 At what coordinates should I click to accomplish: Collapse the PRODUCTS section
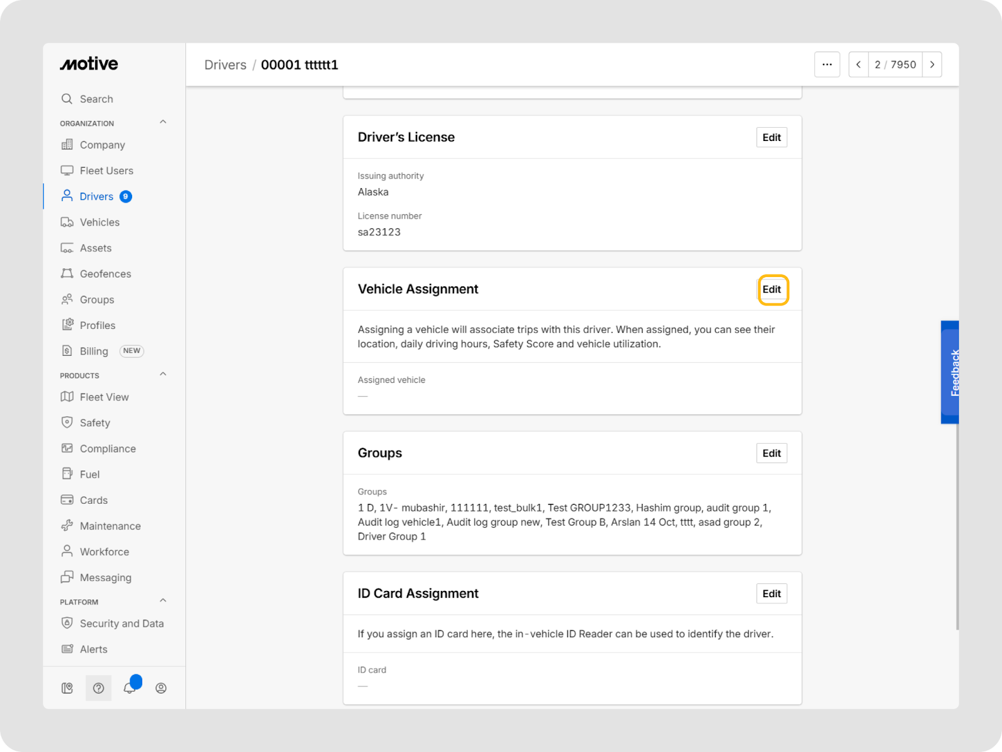click(163, 374)
